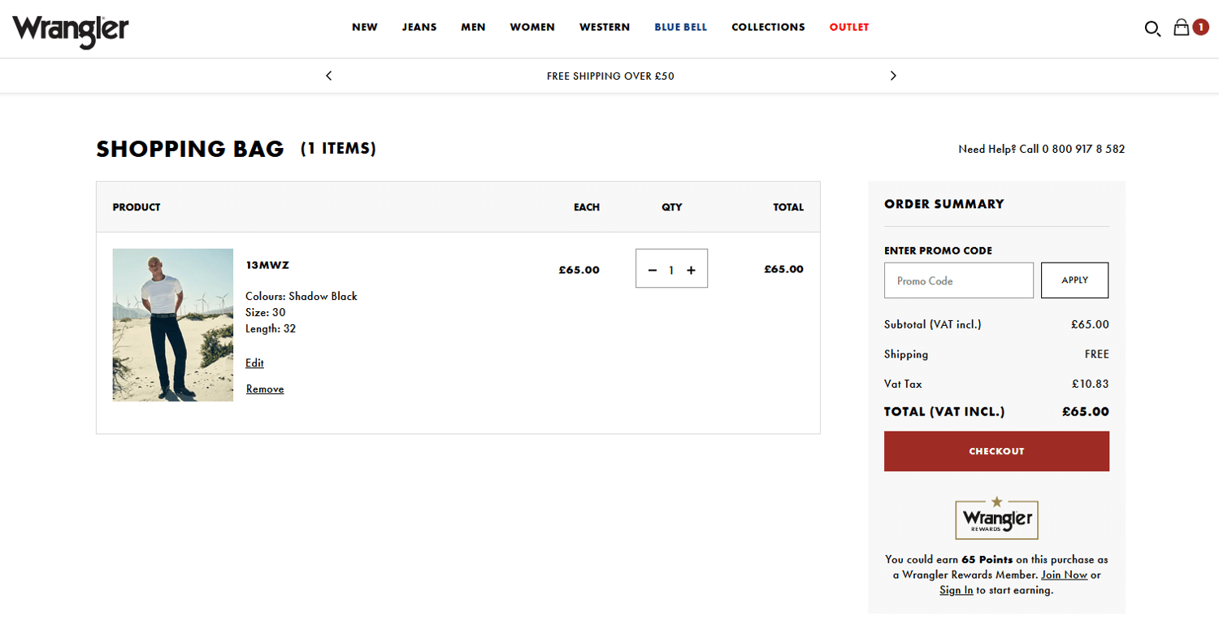The image size is (1219, 621).
Task: Open the COLLECTIONS menu
Action: [768, 27]
